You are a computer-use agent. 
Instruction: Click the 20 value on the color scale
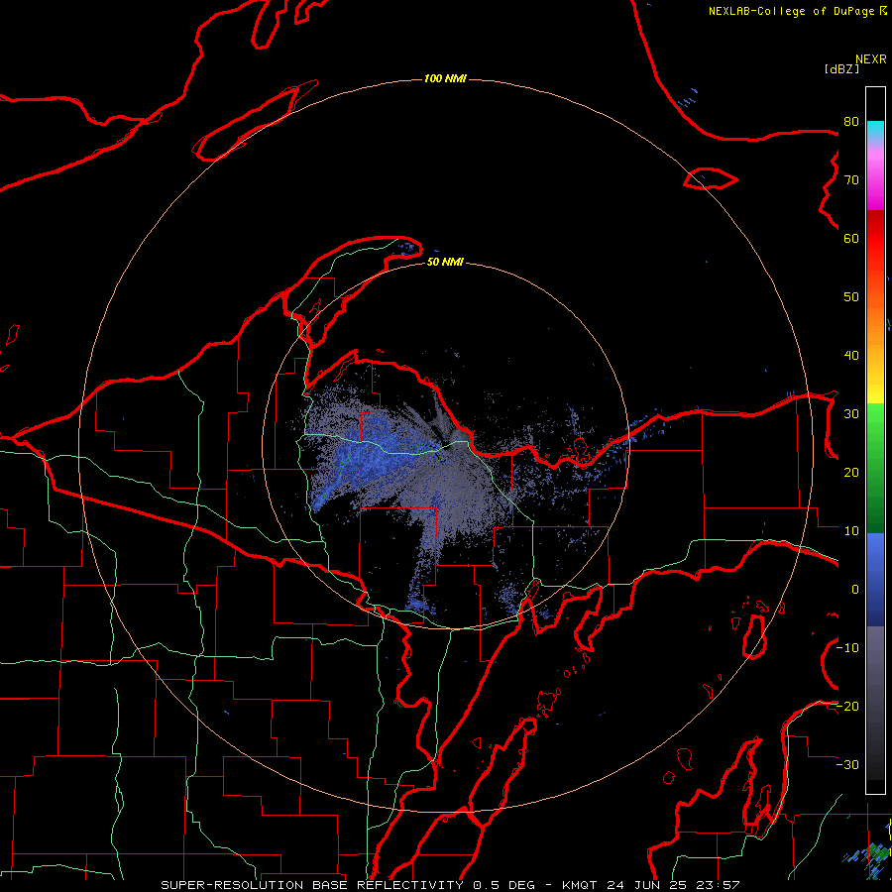click(x=851, y=473)
